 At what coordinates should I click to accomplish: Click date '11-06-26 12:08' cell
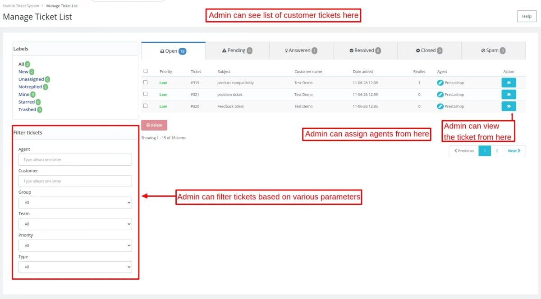click(365, 83)
